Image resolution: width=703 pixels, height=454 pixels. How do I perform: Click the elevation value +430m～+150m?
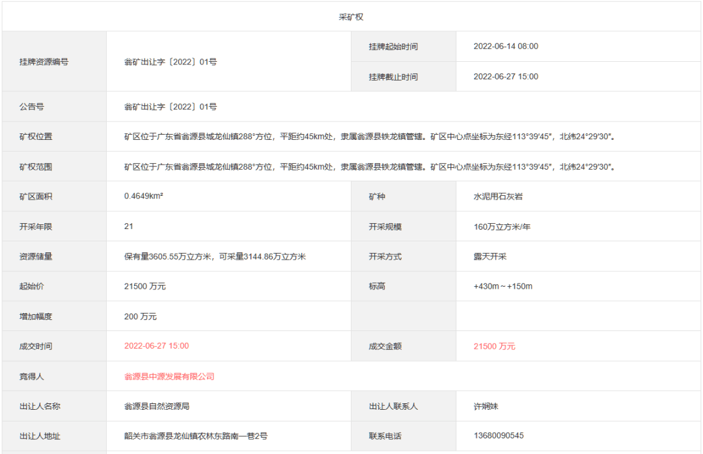click(503, 287)
